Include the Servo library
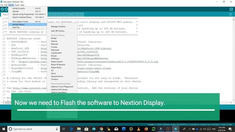Image resolution: width=235 pixels, height=132 pixels. (62, 73)
